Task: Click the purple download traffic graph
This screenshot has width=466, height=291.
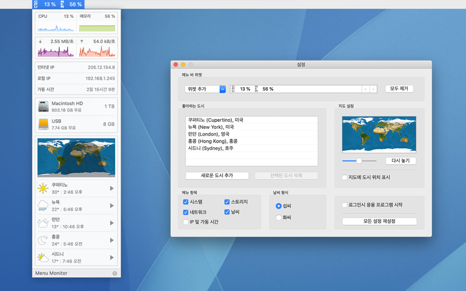Action: (55, 52)
